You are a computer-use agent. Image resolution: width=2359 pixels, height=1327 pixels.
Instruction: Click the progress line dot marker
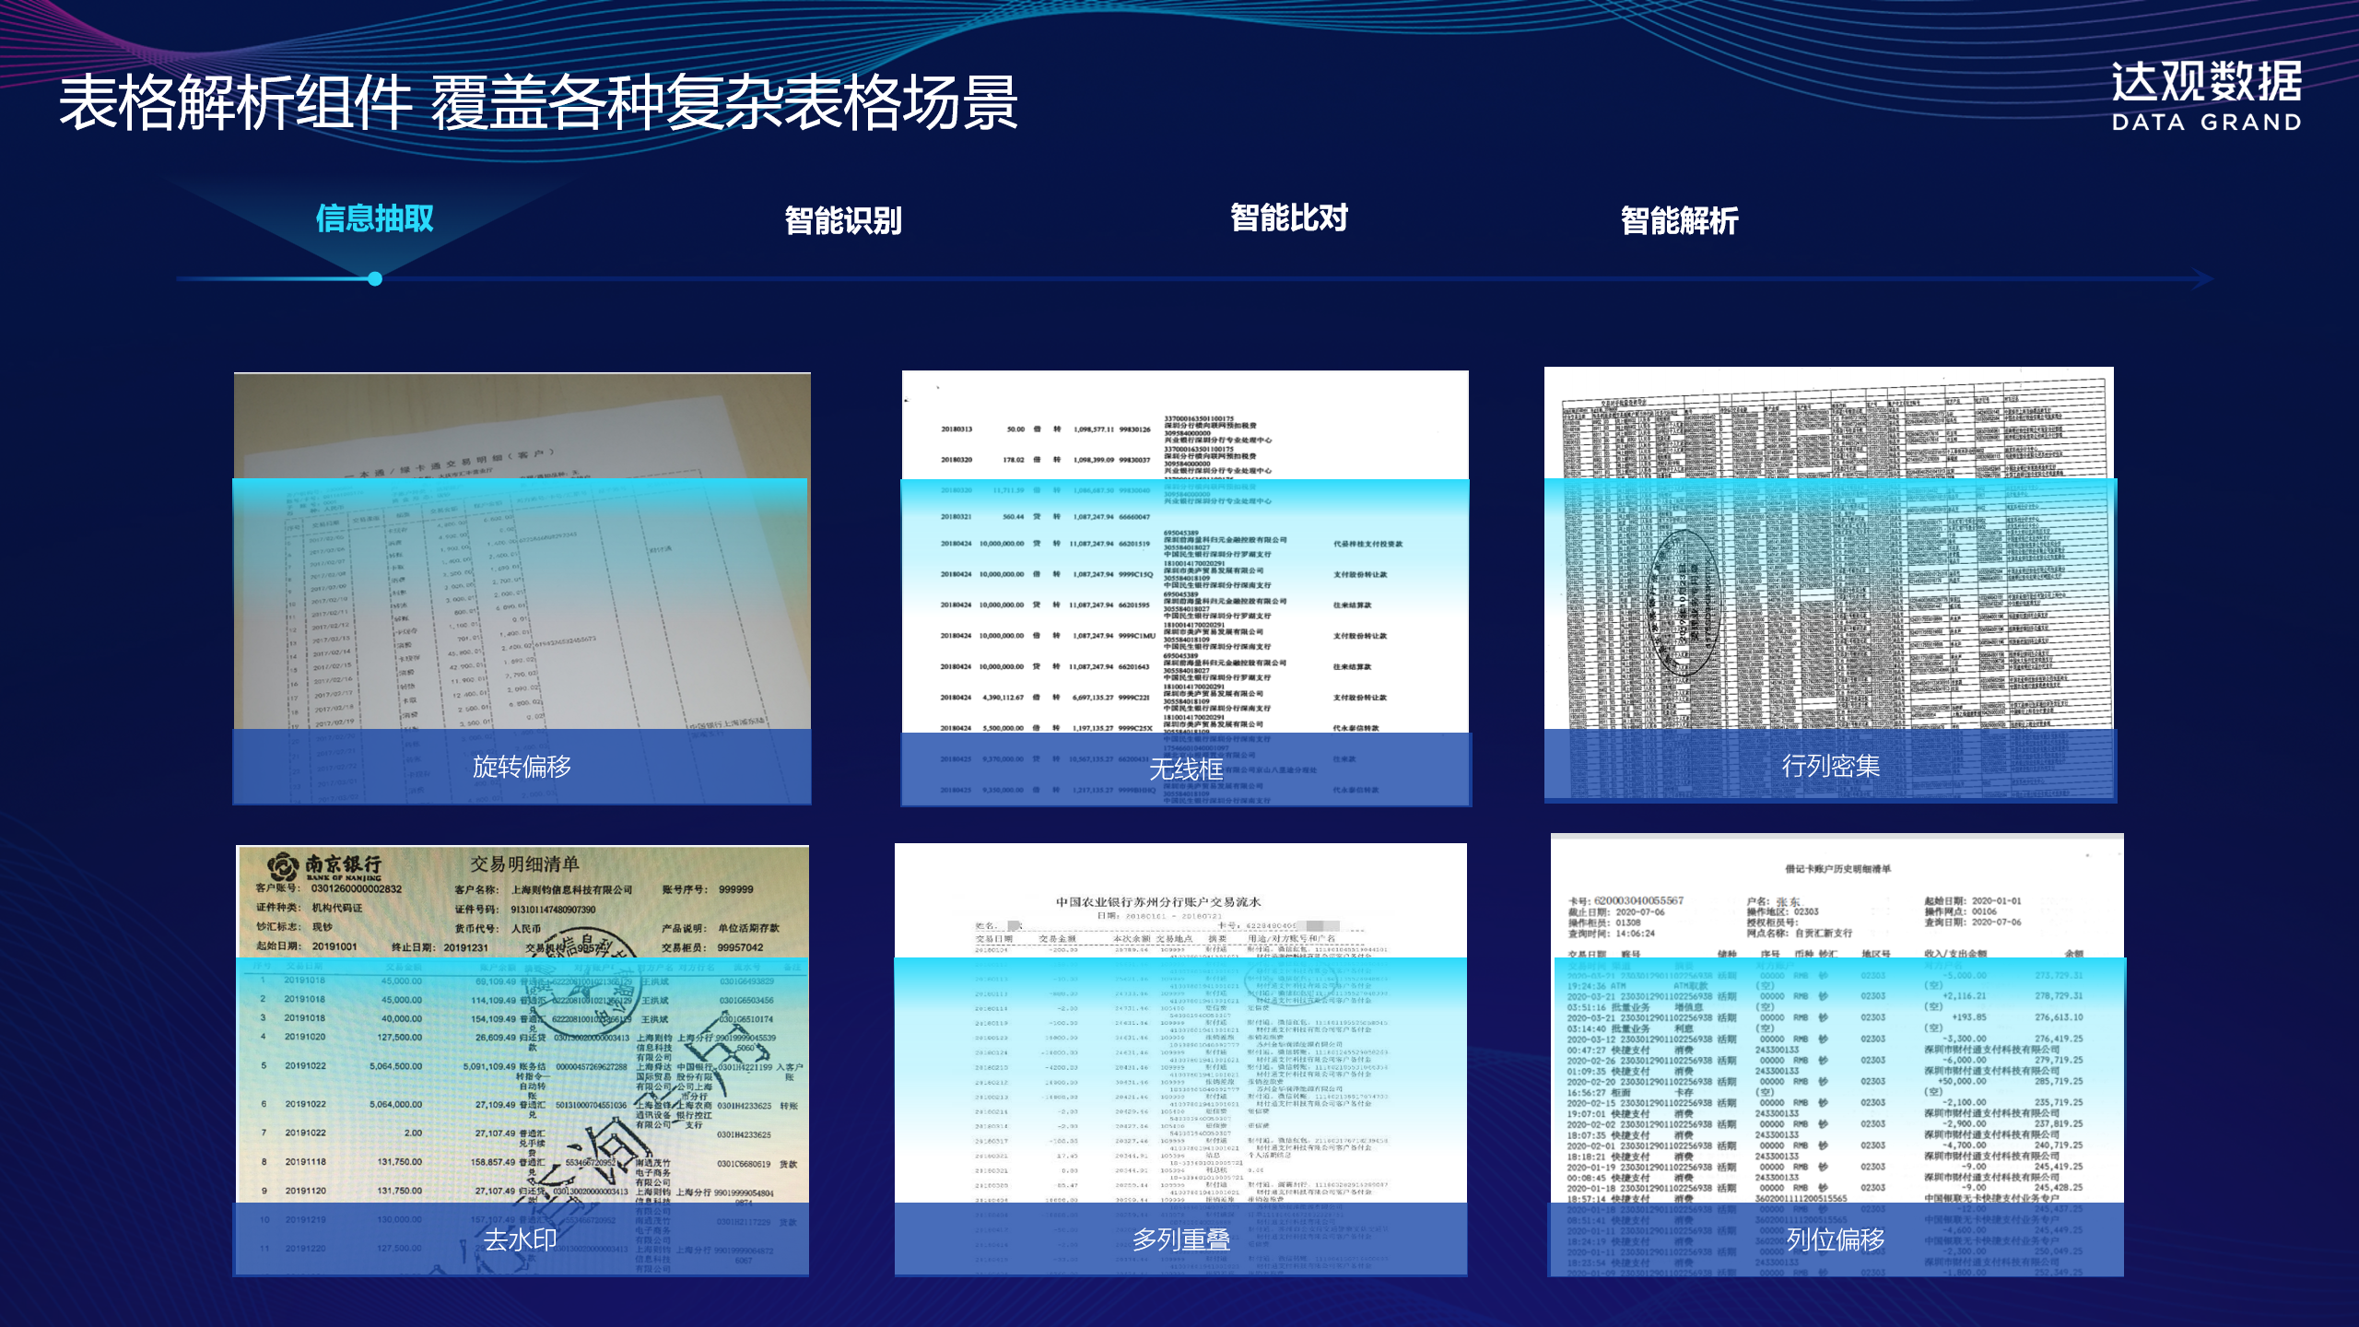(375, 278)
